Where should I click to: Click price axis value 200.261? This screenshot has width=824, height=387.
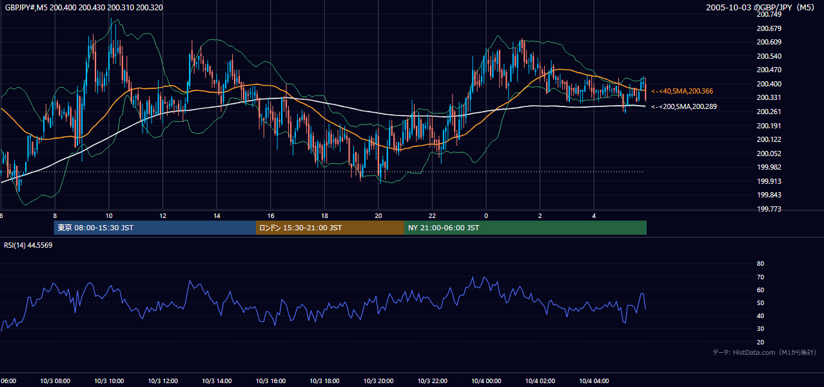(x=769, y=112)
